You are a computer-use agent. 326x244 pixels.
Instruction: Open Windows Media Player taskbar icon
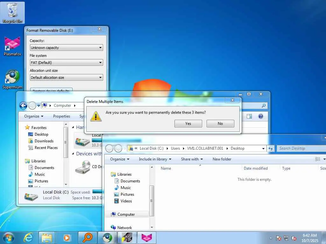tap(67, 238)
